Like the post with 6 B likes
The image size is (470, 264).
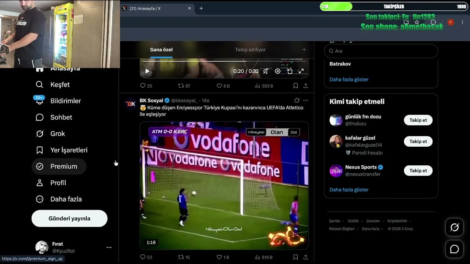tap(223, 86)
